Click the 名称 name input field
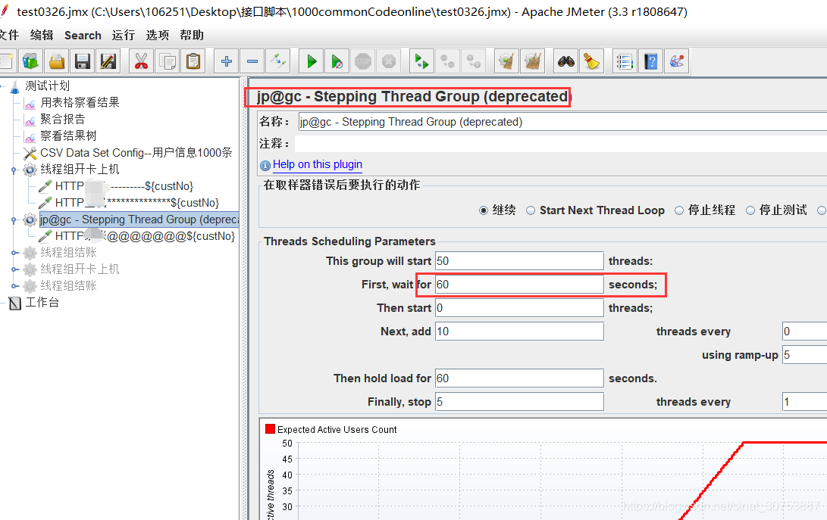Screen dimensions: 827x520 click(562, 122)
